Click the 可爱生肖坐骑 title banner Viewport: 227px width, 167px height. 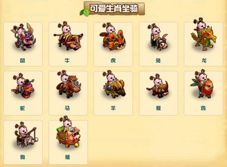click(114, 8)
